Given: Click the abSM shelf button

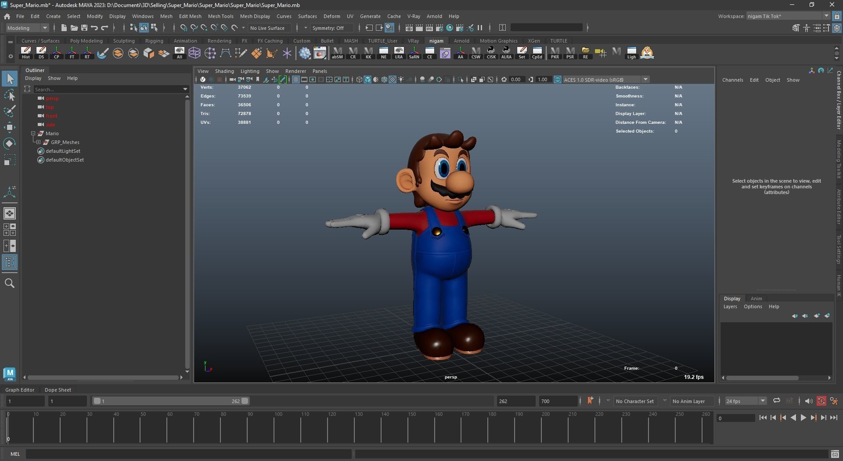Looking at the screenshot, I should 337,53.
